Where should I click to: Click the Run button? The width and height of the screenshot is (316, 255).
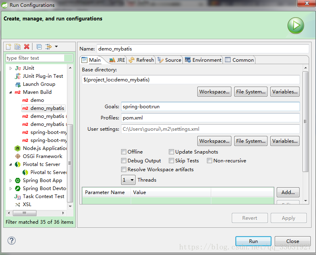pyautogui.click(x=253, y=241)
